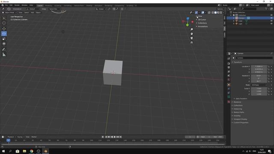Click the outliner filter funnel icon

point(266,9)
